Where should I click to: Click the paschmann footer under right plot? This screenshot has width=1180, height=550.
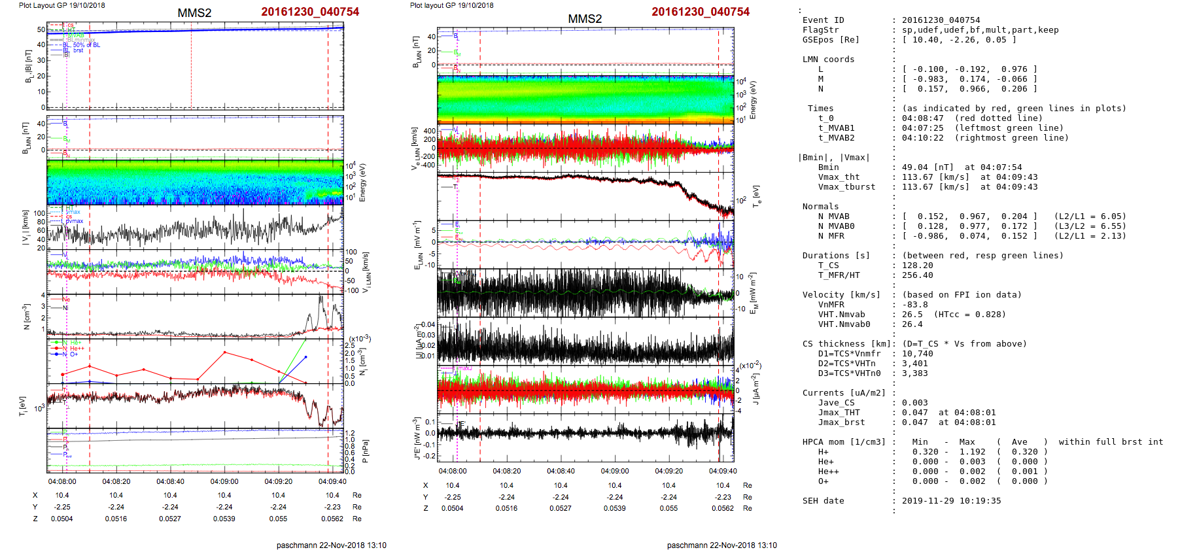click(721, 545)
